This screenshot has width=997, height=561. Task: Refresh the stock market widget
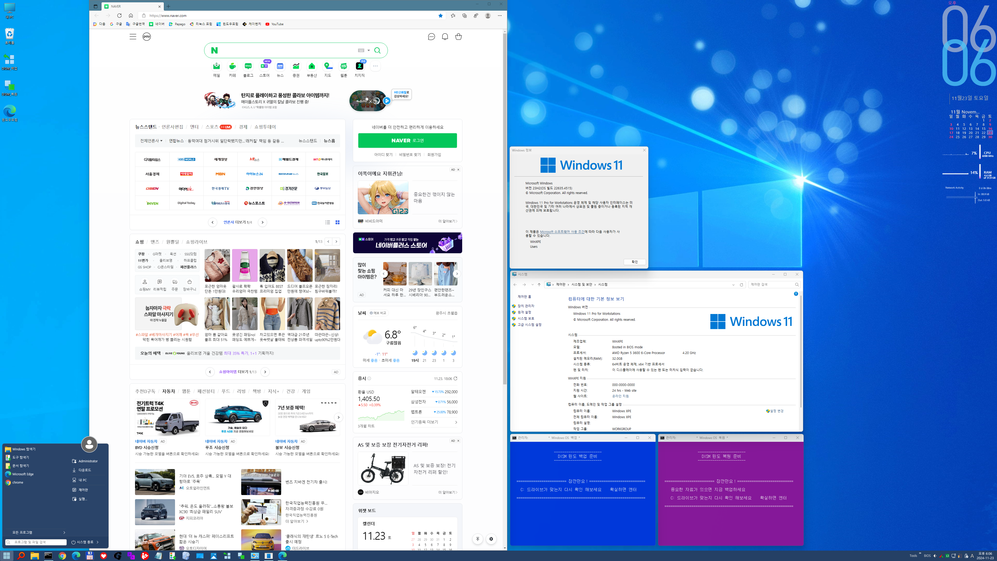click(x=456, y=379)
